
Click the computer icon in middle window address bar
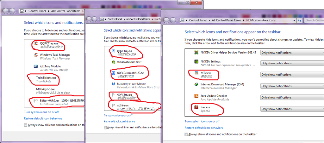[x=102, y=19]
